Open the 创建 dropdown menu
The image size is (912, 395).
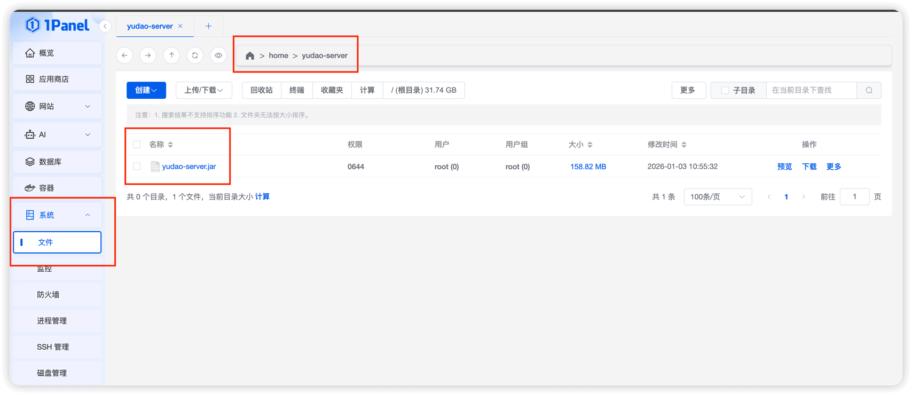146,90
